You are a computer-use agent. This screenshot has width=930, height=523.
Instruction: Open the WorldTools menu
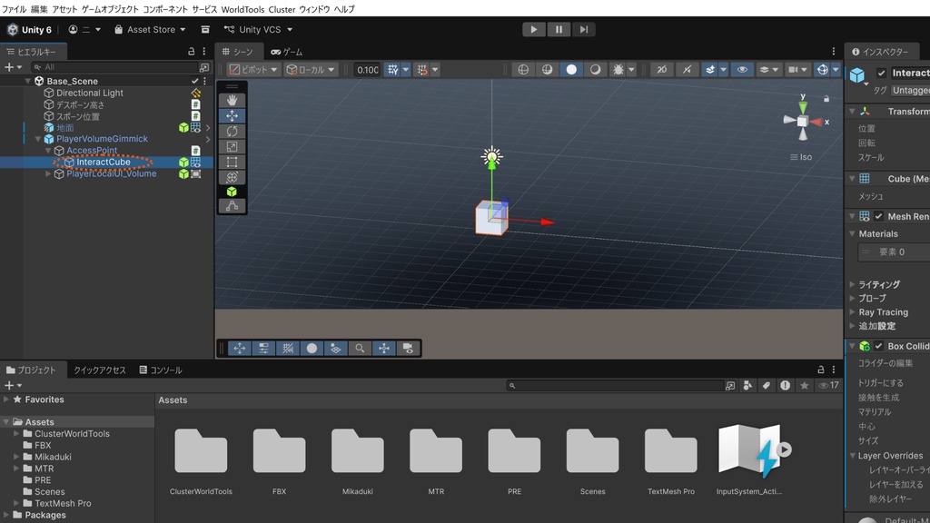tap(242, 9)
